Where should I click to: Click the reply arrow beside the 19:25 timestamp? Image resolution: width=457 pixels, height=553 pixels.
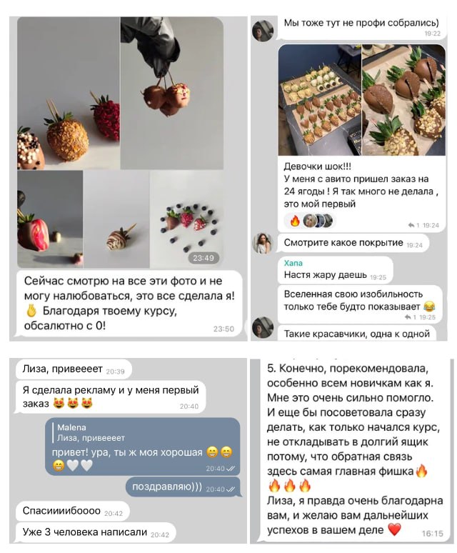click(408, 317)
